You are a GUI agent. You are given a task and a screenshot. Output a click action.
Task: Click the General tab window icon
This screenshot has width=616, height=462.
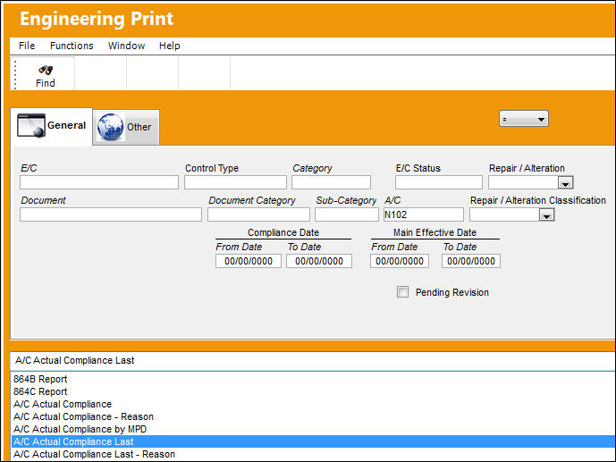pos(31,125)
